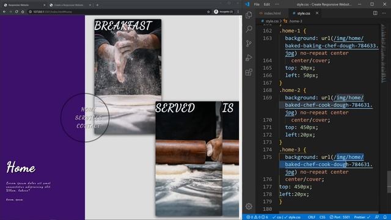This screenshot has width=391, height=220.
Task: Click the BREAKFAST image card
Action: 128,76
